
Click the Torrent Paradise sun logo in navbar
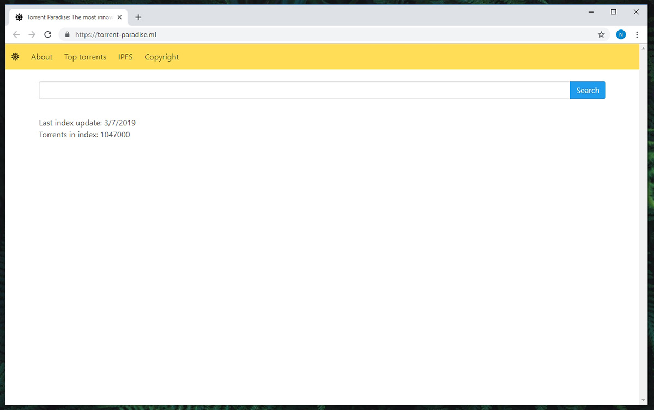coord(15,57)
